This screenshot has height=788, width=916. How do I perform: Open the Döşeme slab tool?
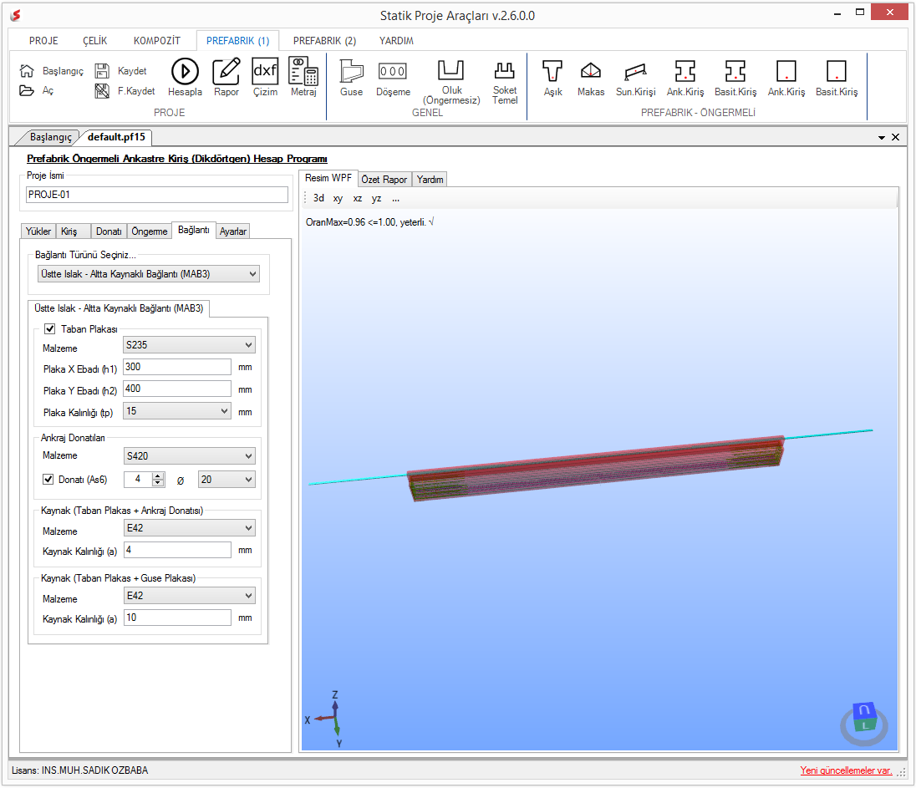[x=393, y=78]
